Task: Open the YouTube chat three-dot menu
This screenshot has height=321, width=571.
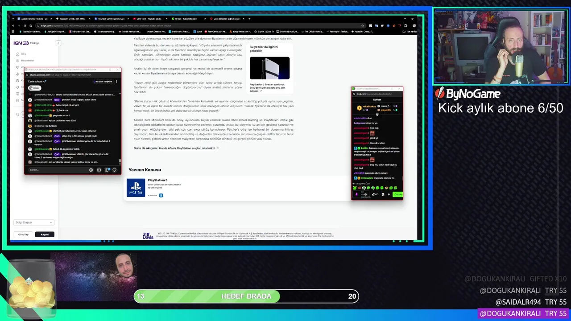Action: pyautogui.click(x=117, y=82)
